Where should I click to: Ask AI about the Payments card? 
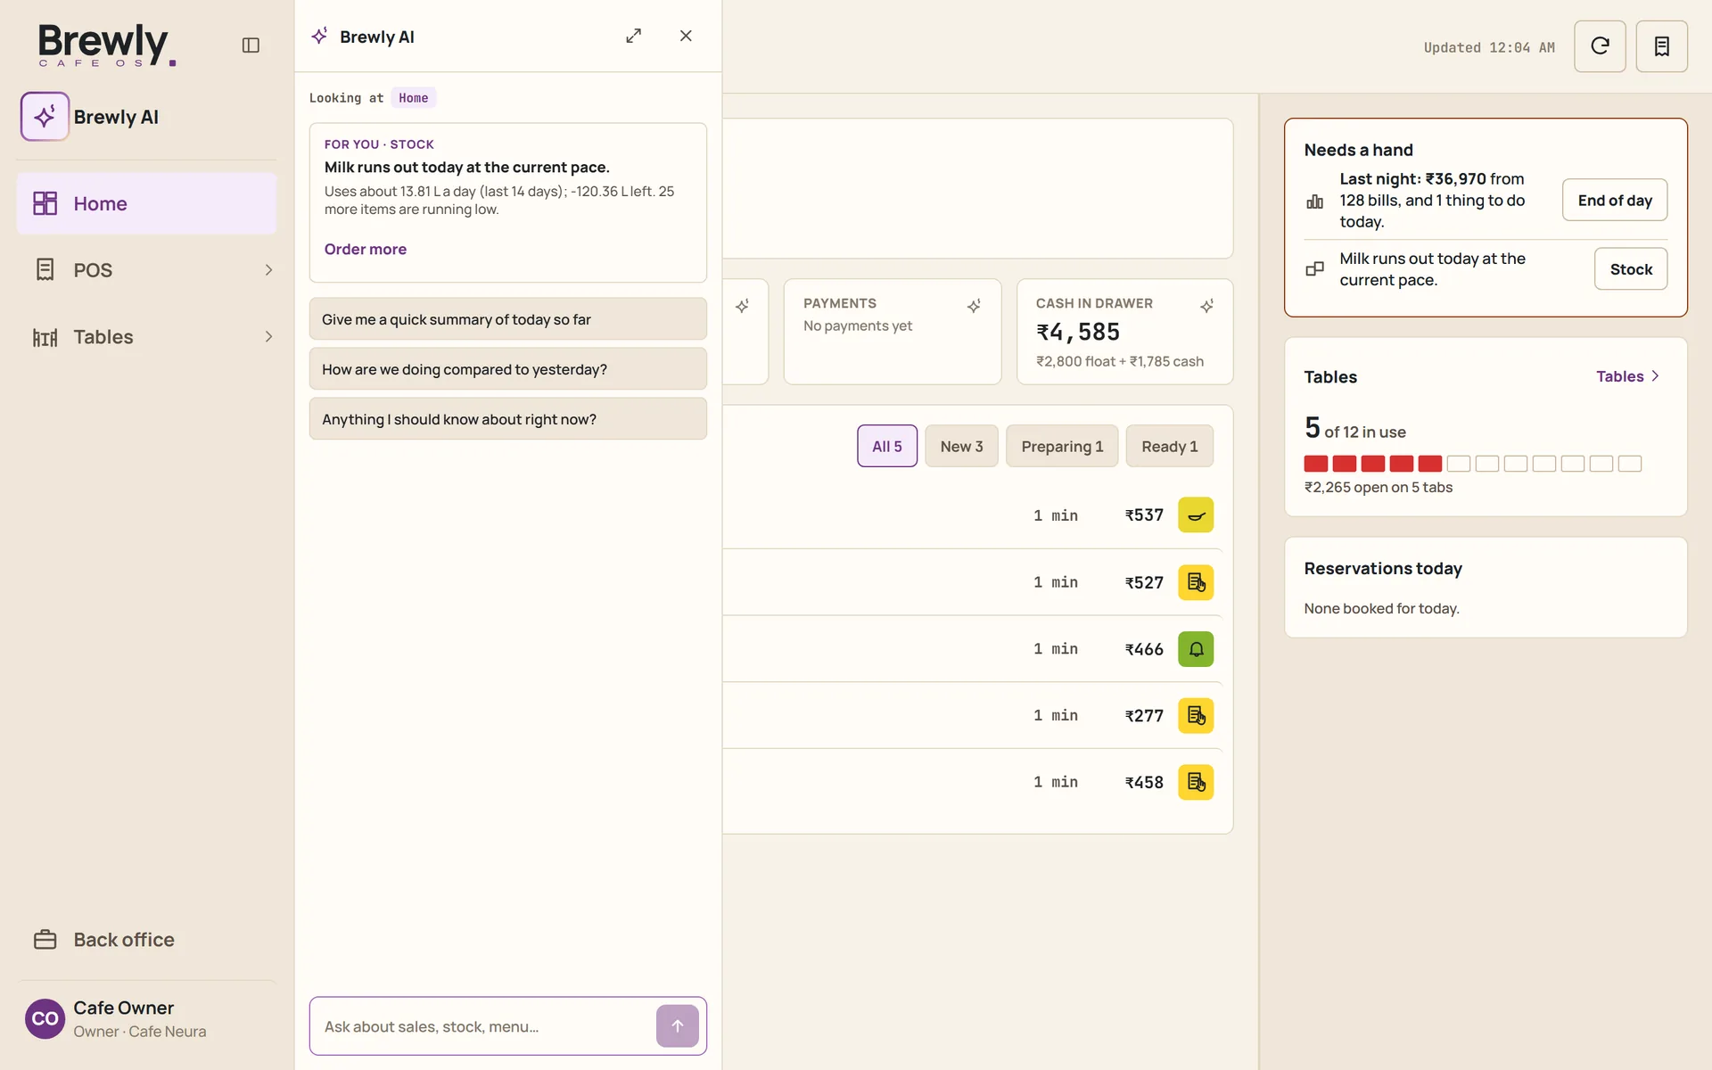[x=974, y=306]
